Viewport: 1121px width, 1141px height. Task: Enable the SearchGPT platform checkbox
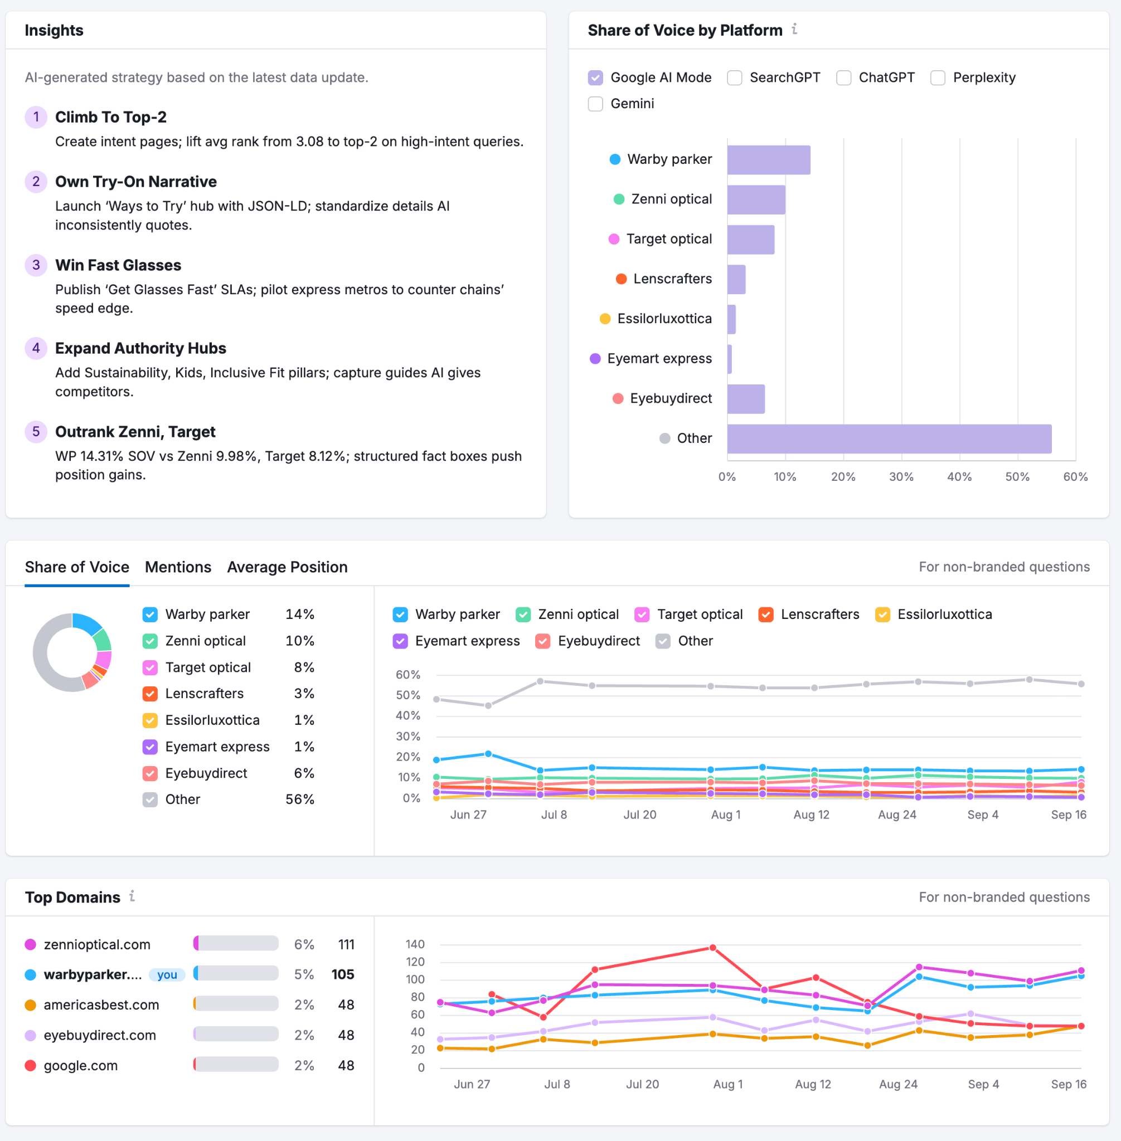(x=734, y=77)
